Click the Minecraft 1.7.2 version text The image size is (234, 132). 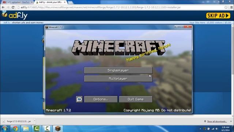(x=58, y=110)
